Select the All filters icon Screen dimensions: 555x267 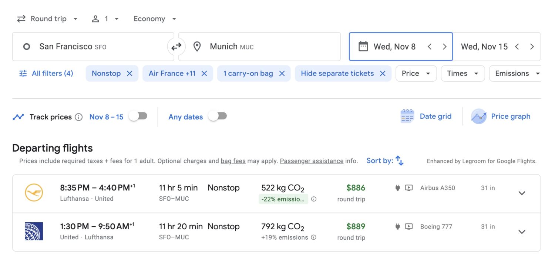tap(23, 73)
